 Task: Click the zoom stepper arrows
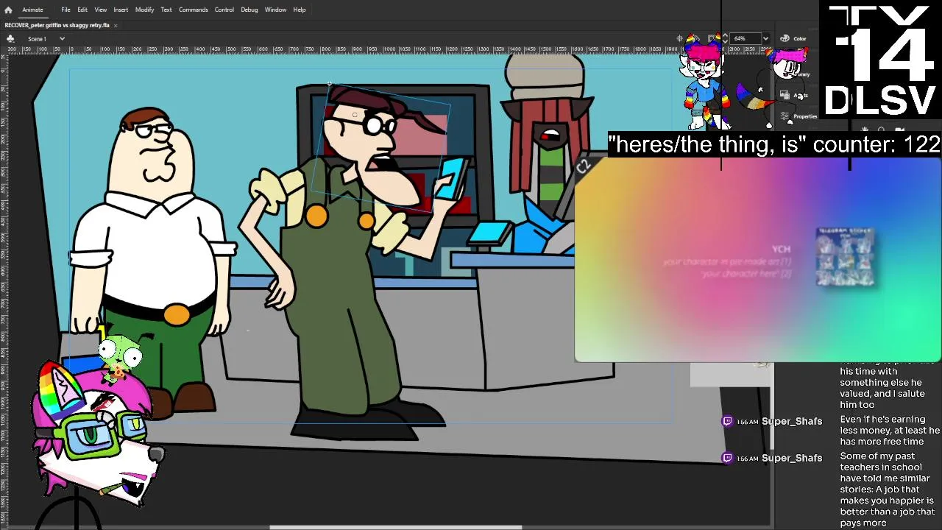click(725, 38)
